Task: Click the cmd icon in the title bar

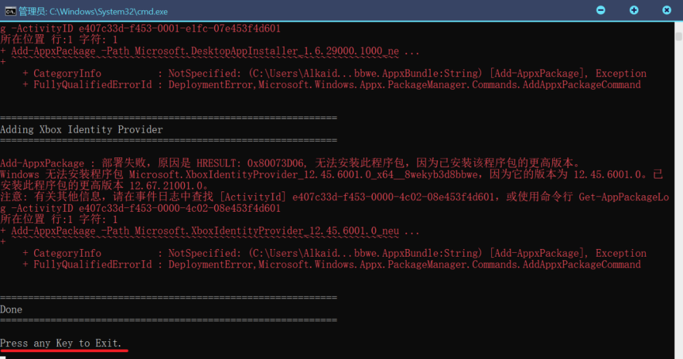Action: pos(9,11)
